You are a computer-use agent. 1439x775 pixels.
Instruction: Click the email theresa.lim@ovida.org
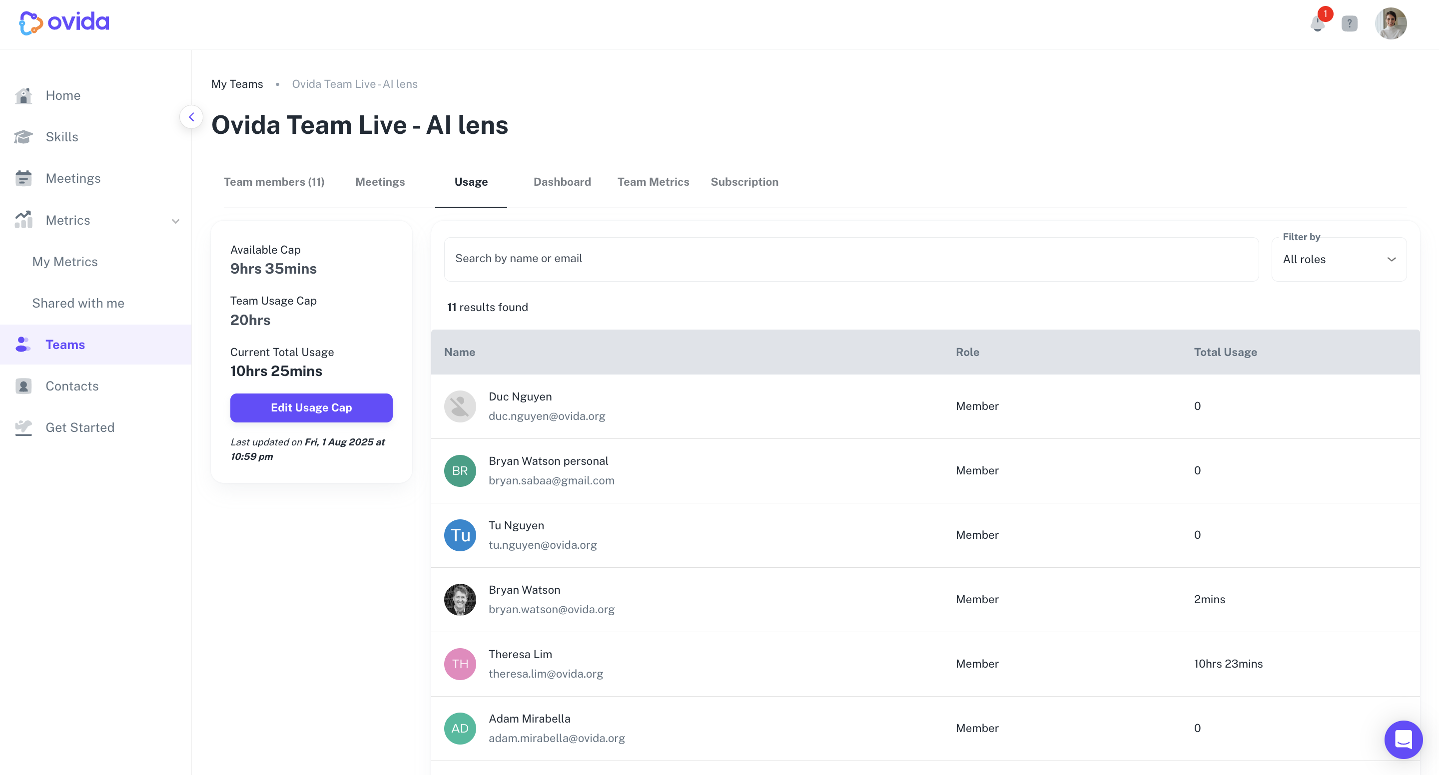point(546,674)
